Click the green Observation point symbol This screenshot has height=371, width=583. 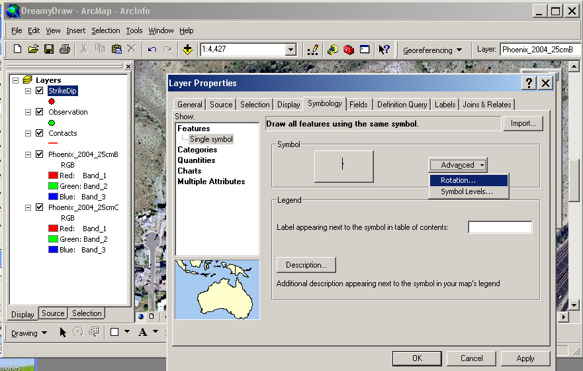(x=52, y=123)
